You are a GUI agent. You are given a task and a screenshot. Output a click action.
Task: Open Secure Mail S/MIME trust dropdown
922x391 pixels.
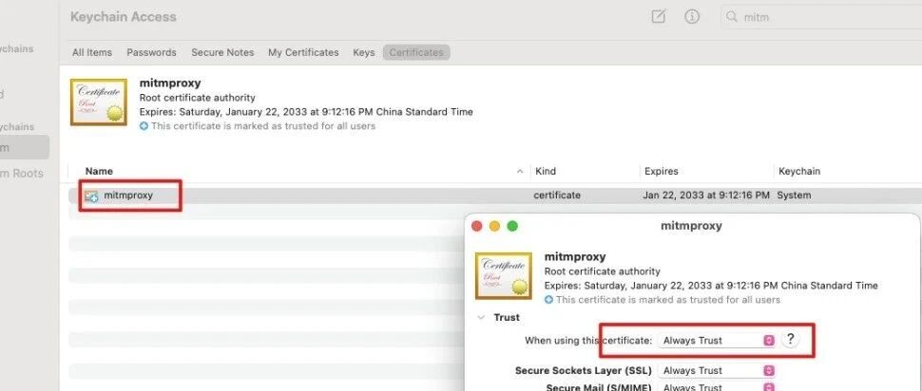[x=716, y=387]
